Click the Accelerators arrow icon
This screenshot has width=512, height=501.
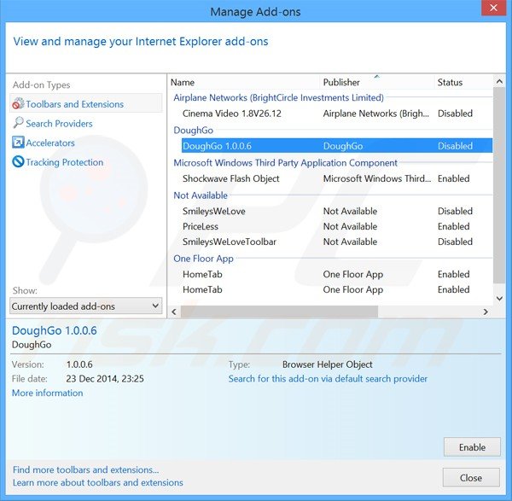pyautogui.click(x=18, y=143)
